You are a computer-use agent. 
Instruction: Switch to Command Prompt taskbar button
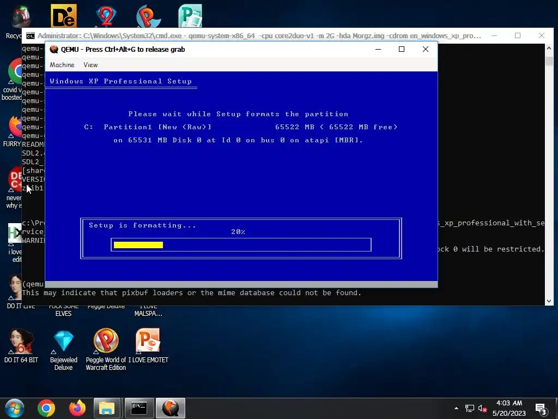coord(139,408)
